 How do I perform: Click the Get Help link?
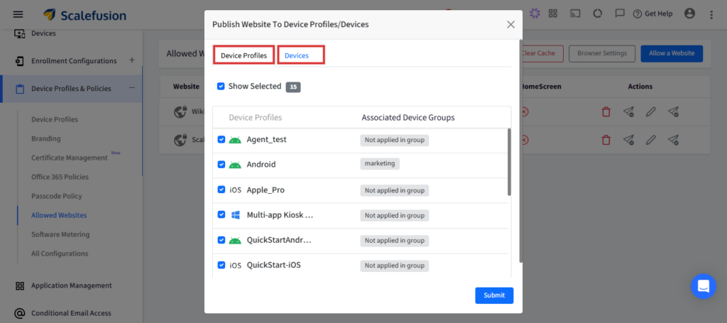[x=653, y=14]
